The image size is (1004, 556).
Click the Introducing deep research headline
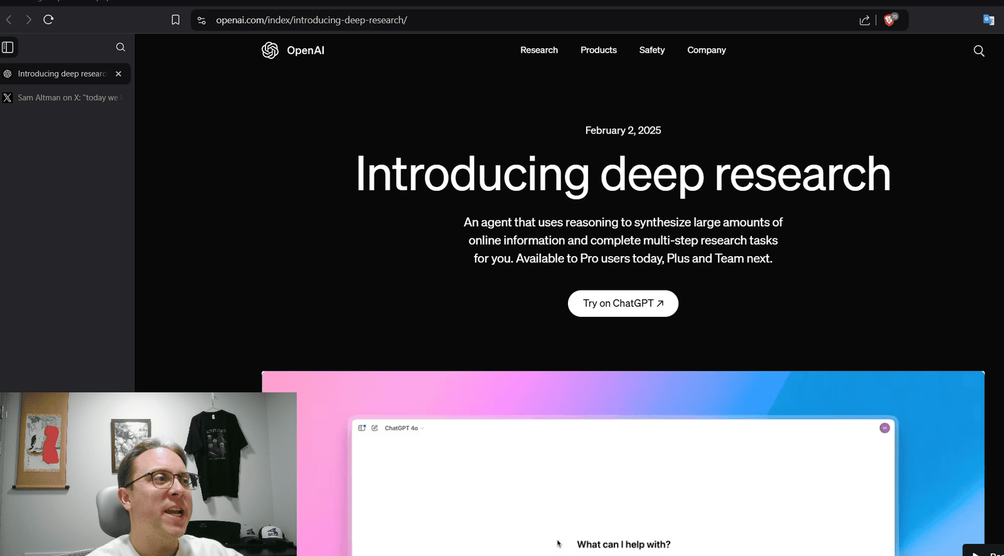coord(623,174)
